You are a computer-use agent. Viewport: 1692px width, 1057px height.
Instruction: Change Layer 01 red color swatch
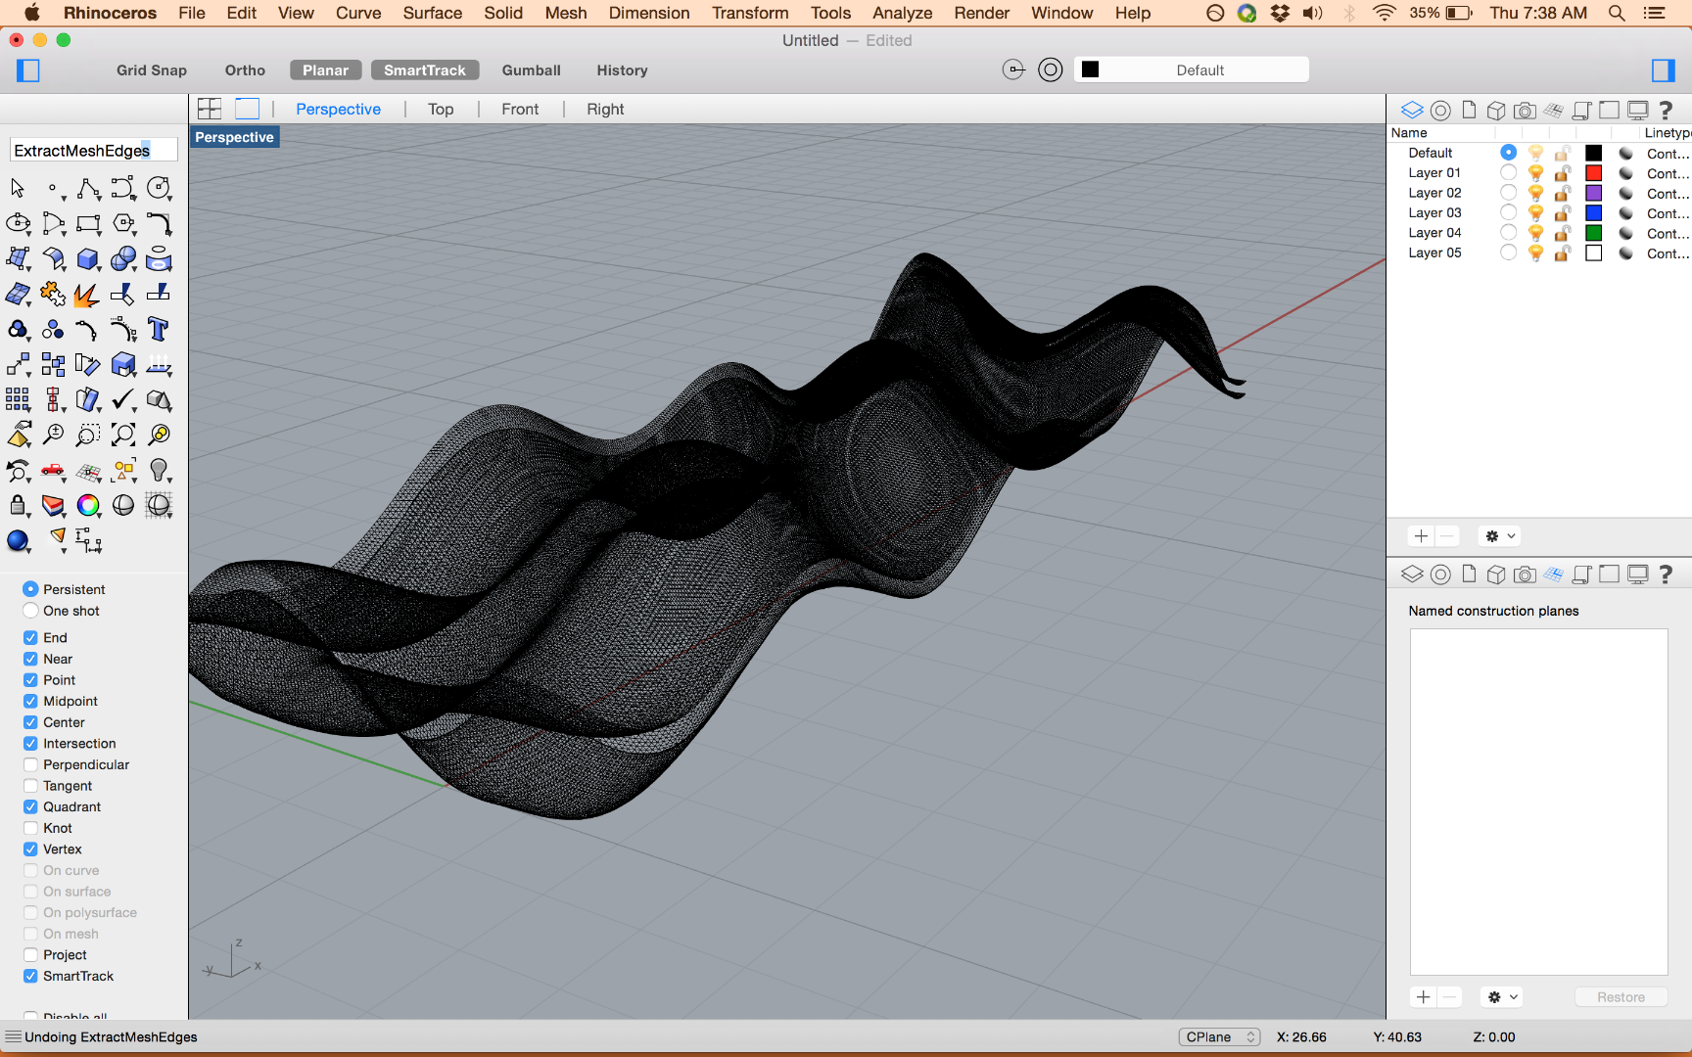click(1593, 172)
